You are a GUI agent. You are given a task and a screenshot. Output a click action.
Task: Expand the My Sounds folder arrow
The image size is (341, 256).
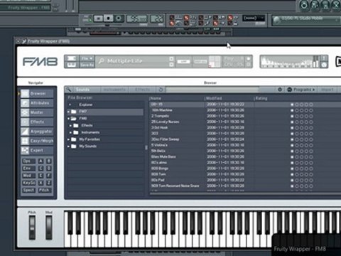click(68, 146)
